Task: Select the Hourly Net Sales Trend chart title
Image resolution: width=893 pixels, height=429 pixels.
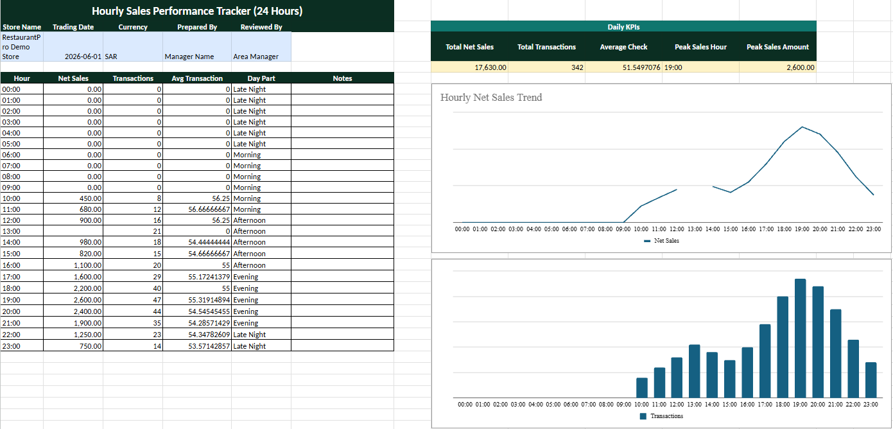Action: (491, 98)
